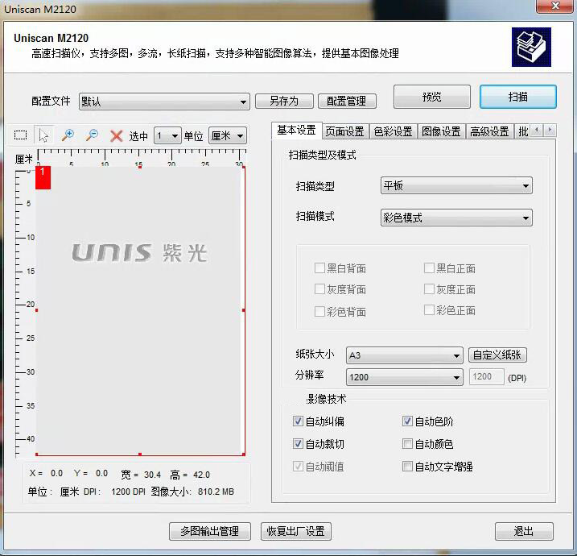Viewport: 577px width, 556px height.
Task: Select the rectangular marquee selection tool
Action: pos(20,135)
